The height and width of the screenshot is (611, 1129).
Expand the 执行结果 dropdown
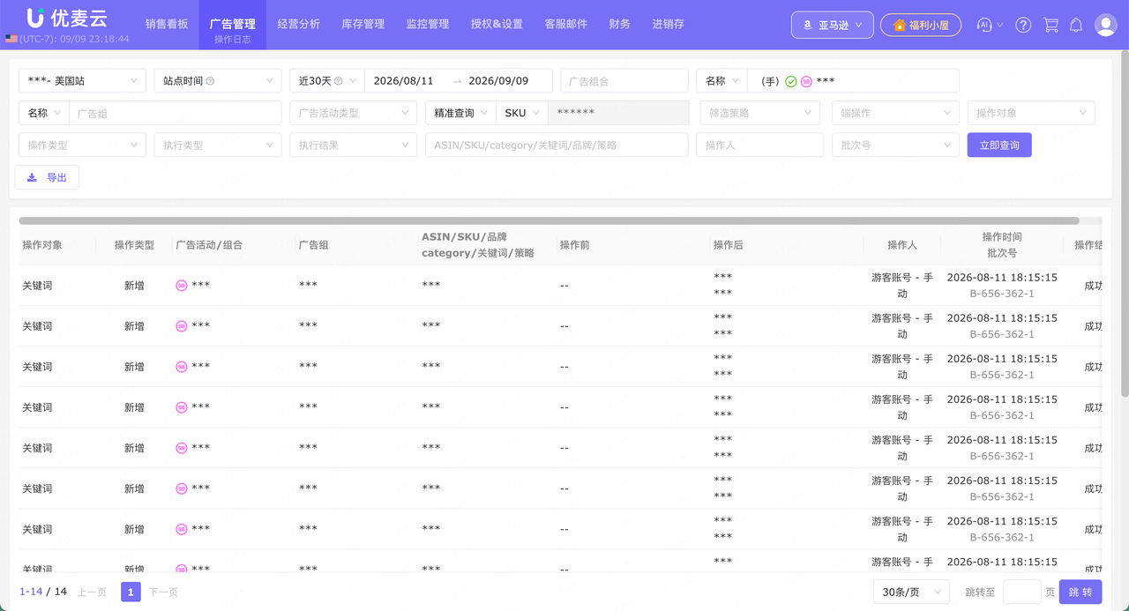pos(353,145)
